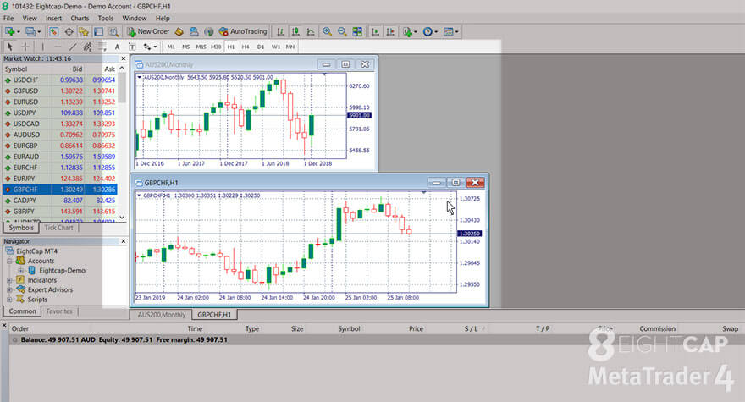745x402 pixels.
Task: Select the cursor arrow tool
Action: pos(10,47)
